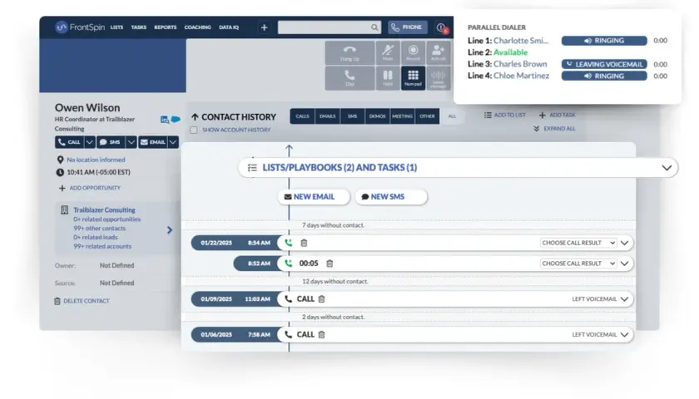Open the Tasks menu
Viewport: 699px width, 399px height.
click(x=139, y=27)
